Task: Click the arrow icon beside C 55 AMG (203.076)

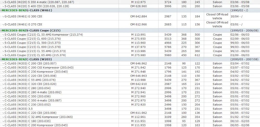Action: point(3,80)
